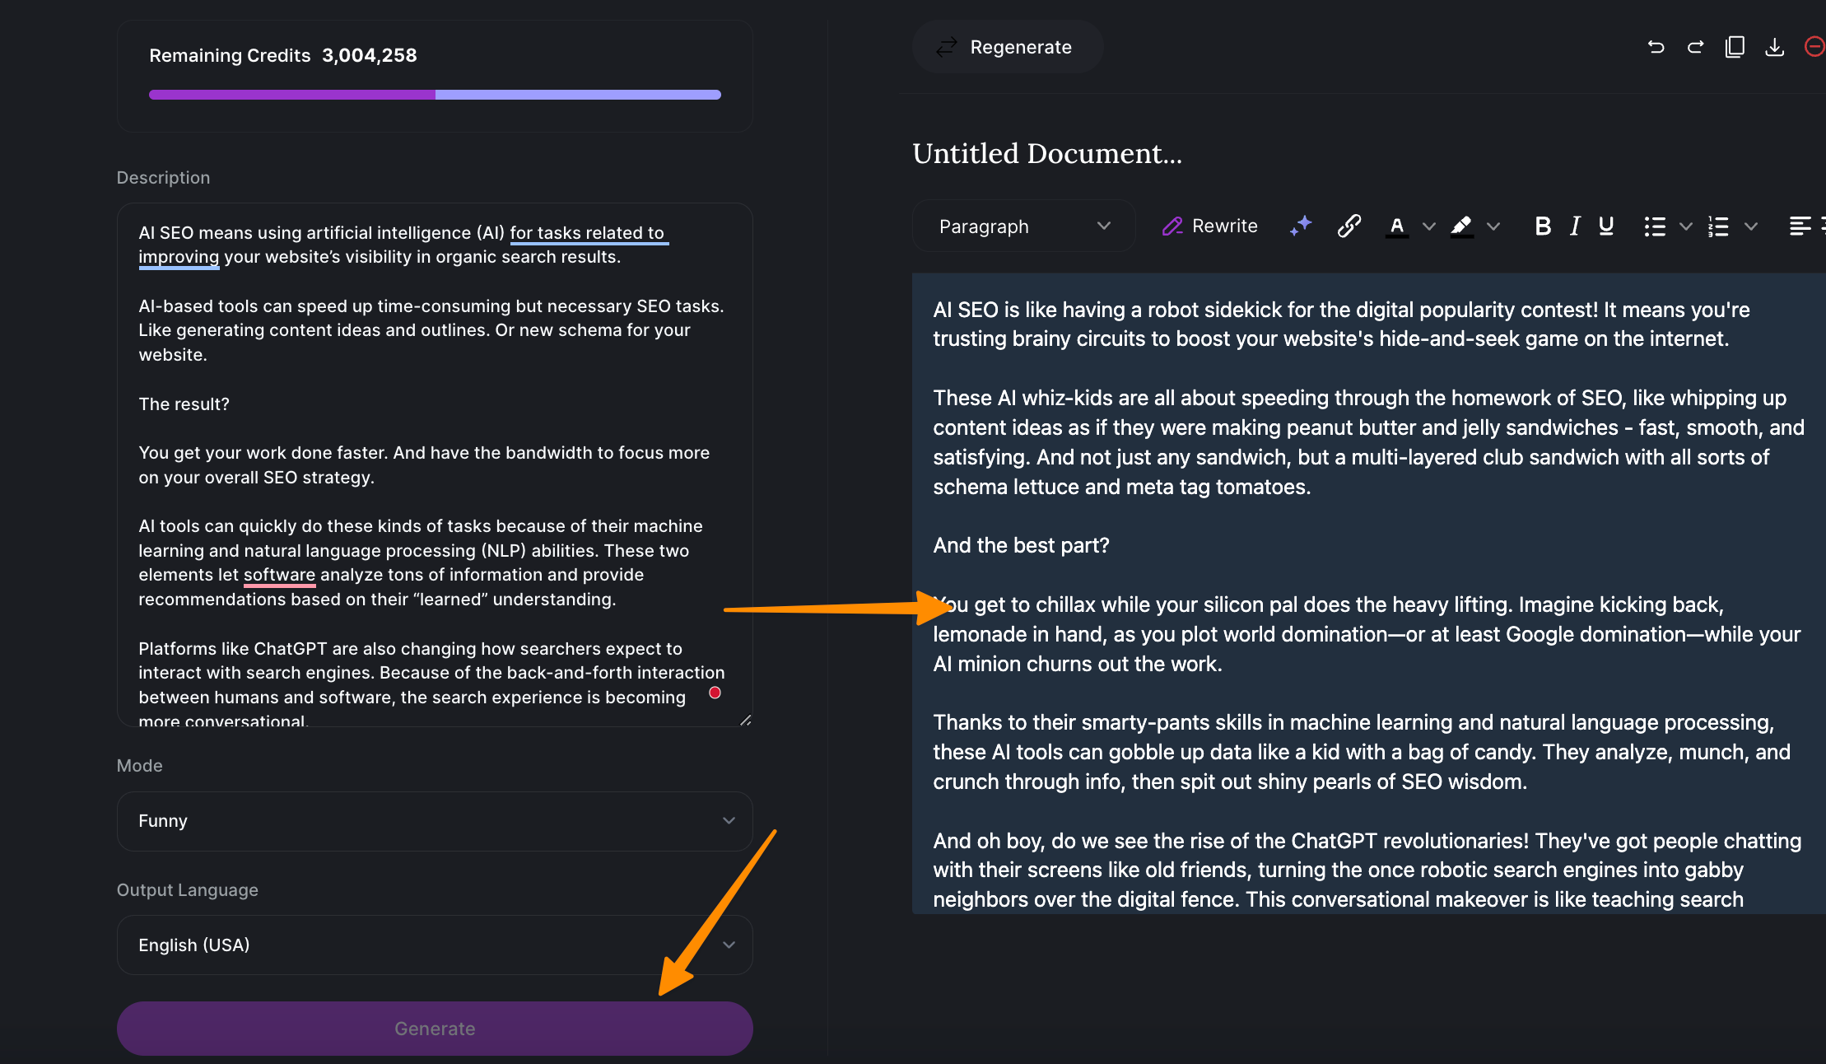Insert a link with the link icon

coord(1349,226)
